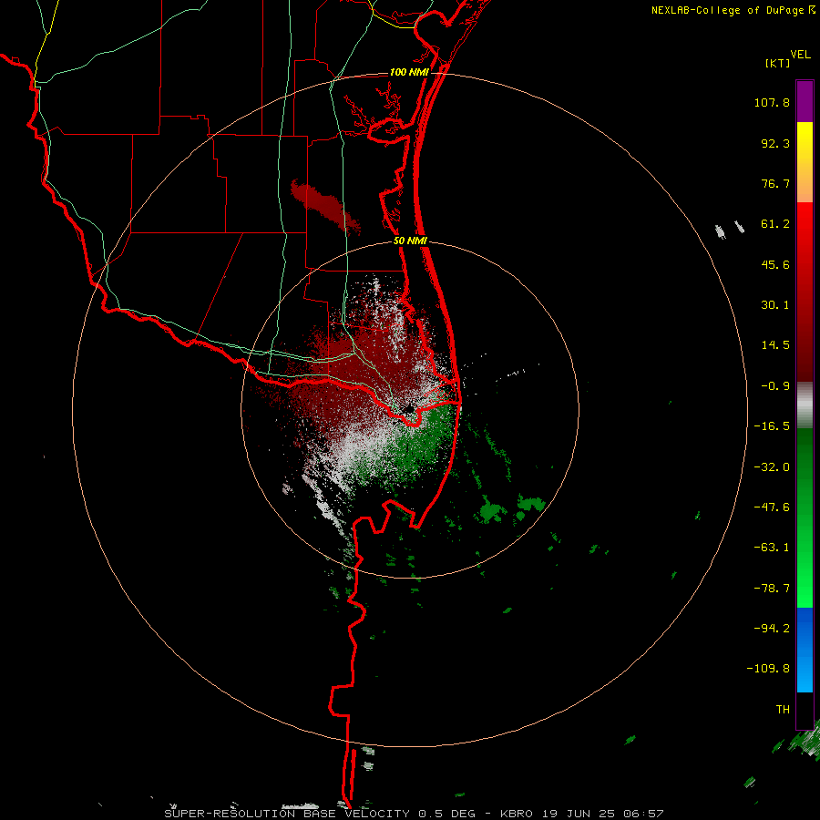The width and height of the screenshot is (820, 820).
Task: Click the -32.0 velocity scale value
Action: pyautogui.click(x=772, y=467)
